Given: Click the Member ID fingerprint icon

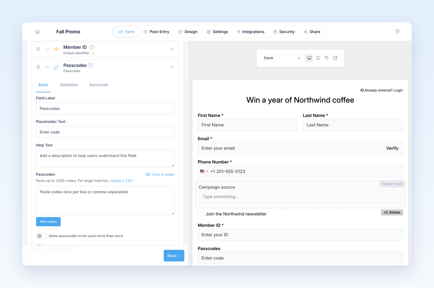Looking at the screenshot, I should tap(56, 49).
